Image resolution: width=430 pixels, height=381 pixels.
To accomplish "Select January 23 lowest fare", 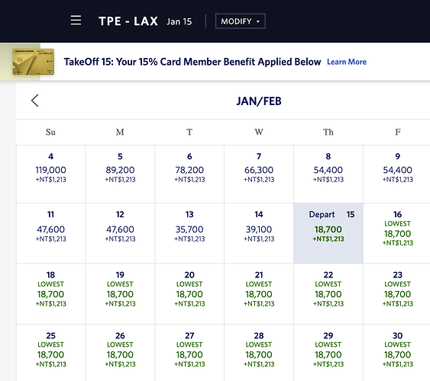I will (x=397, y=293).
